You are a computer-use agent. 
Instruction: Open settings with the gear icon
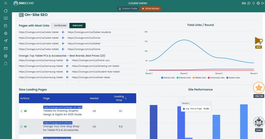point(258,3)
